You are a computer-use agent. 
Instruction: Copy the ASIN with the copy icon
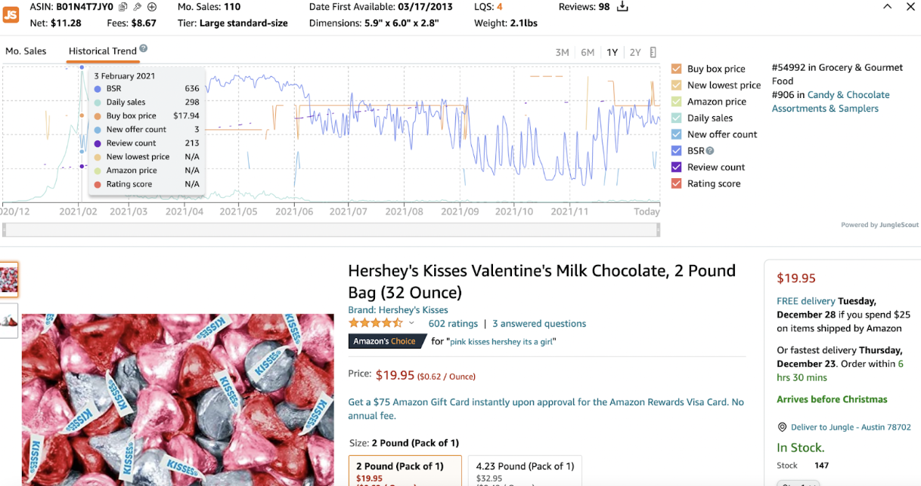click(123, 7)
